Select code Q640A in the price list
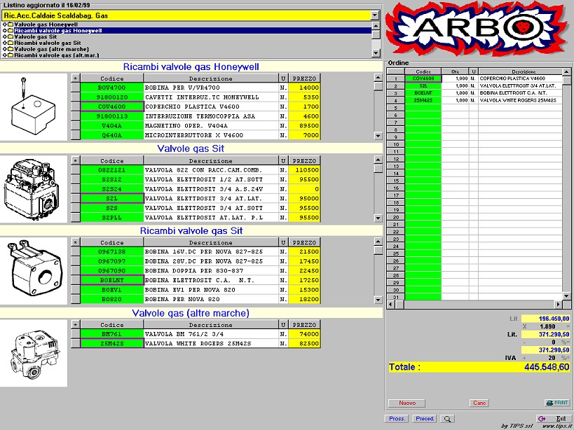Image resolution: width=574 pixels, height=430 pixels. (x=112, y=135)
